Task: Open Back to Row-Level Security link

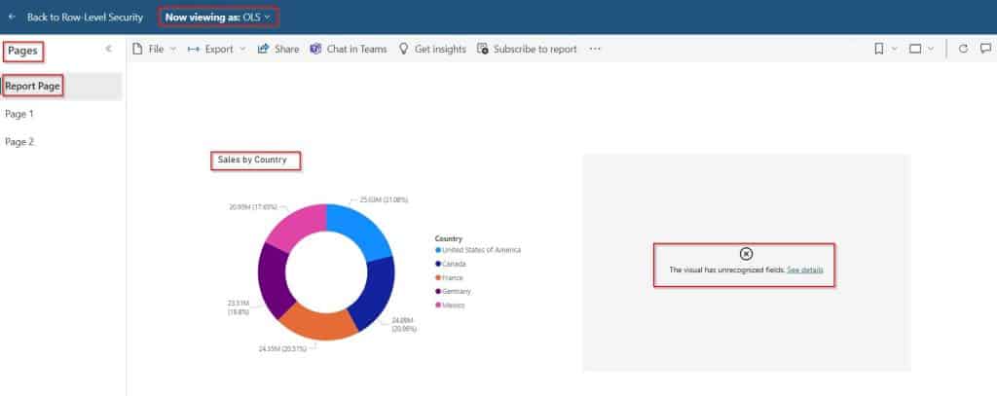Action: point(85,18)
